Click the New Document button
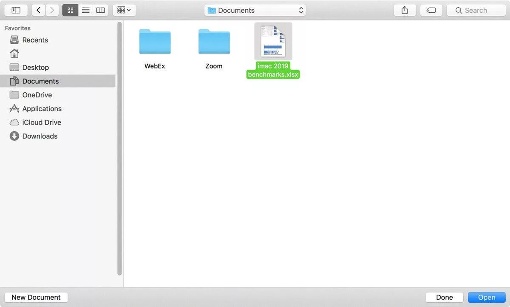Viewport: 510px width, 307px height. click(36, 297)
